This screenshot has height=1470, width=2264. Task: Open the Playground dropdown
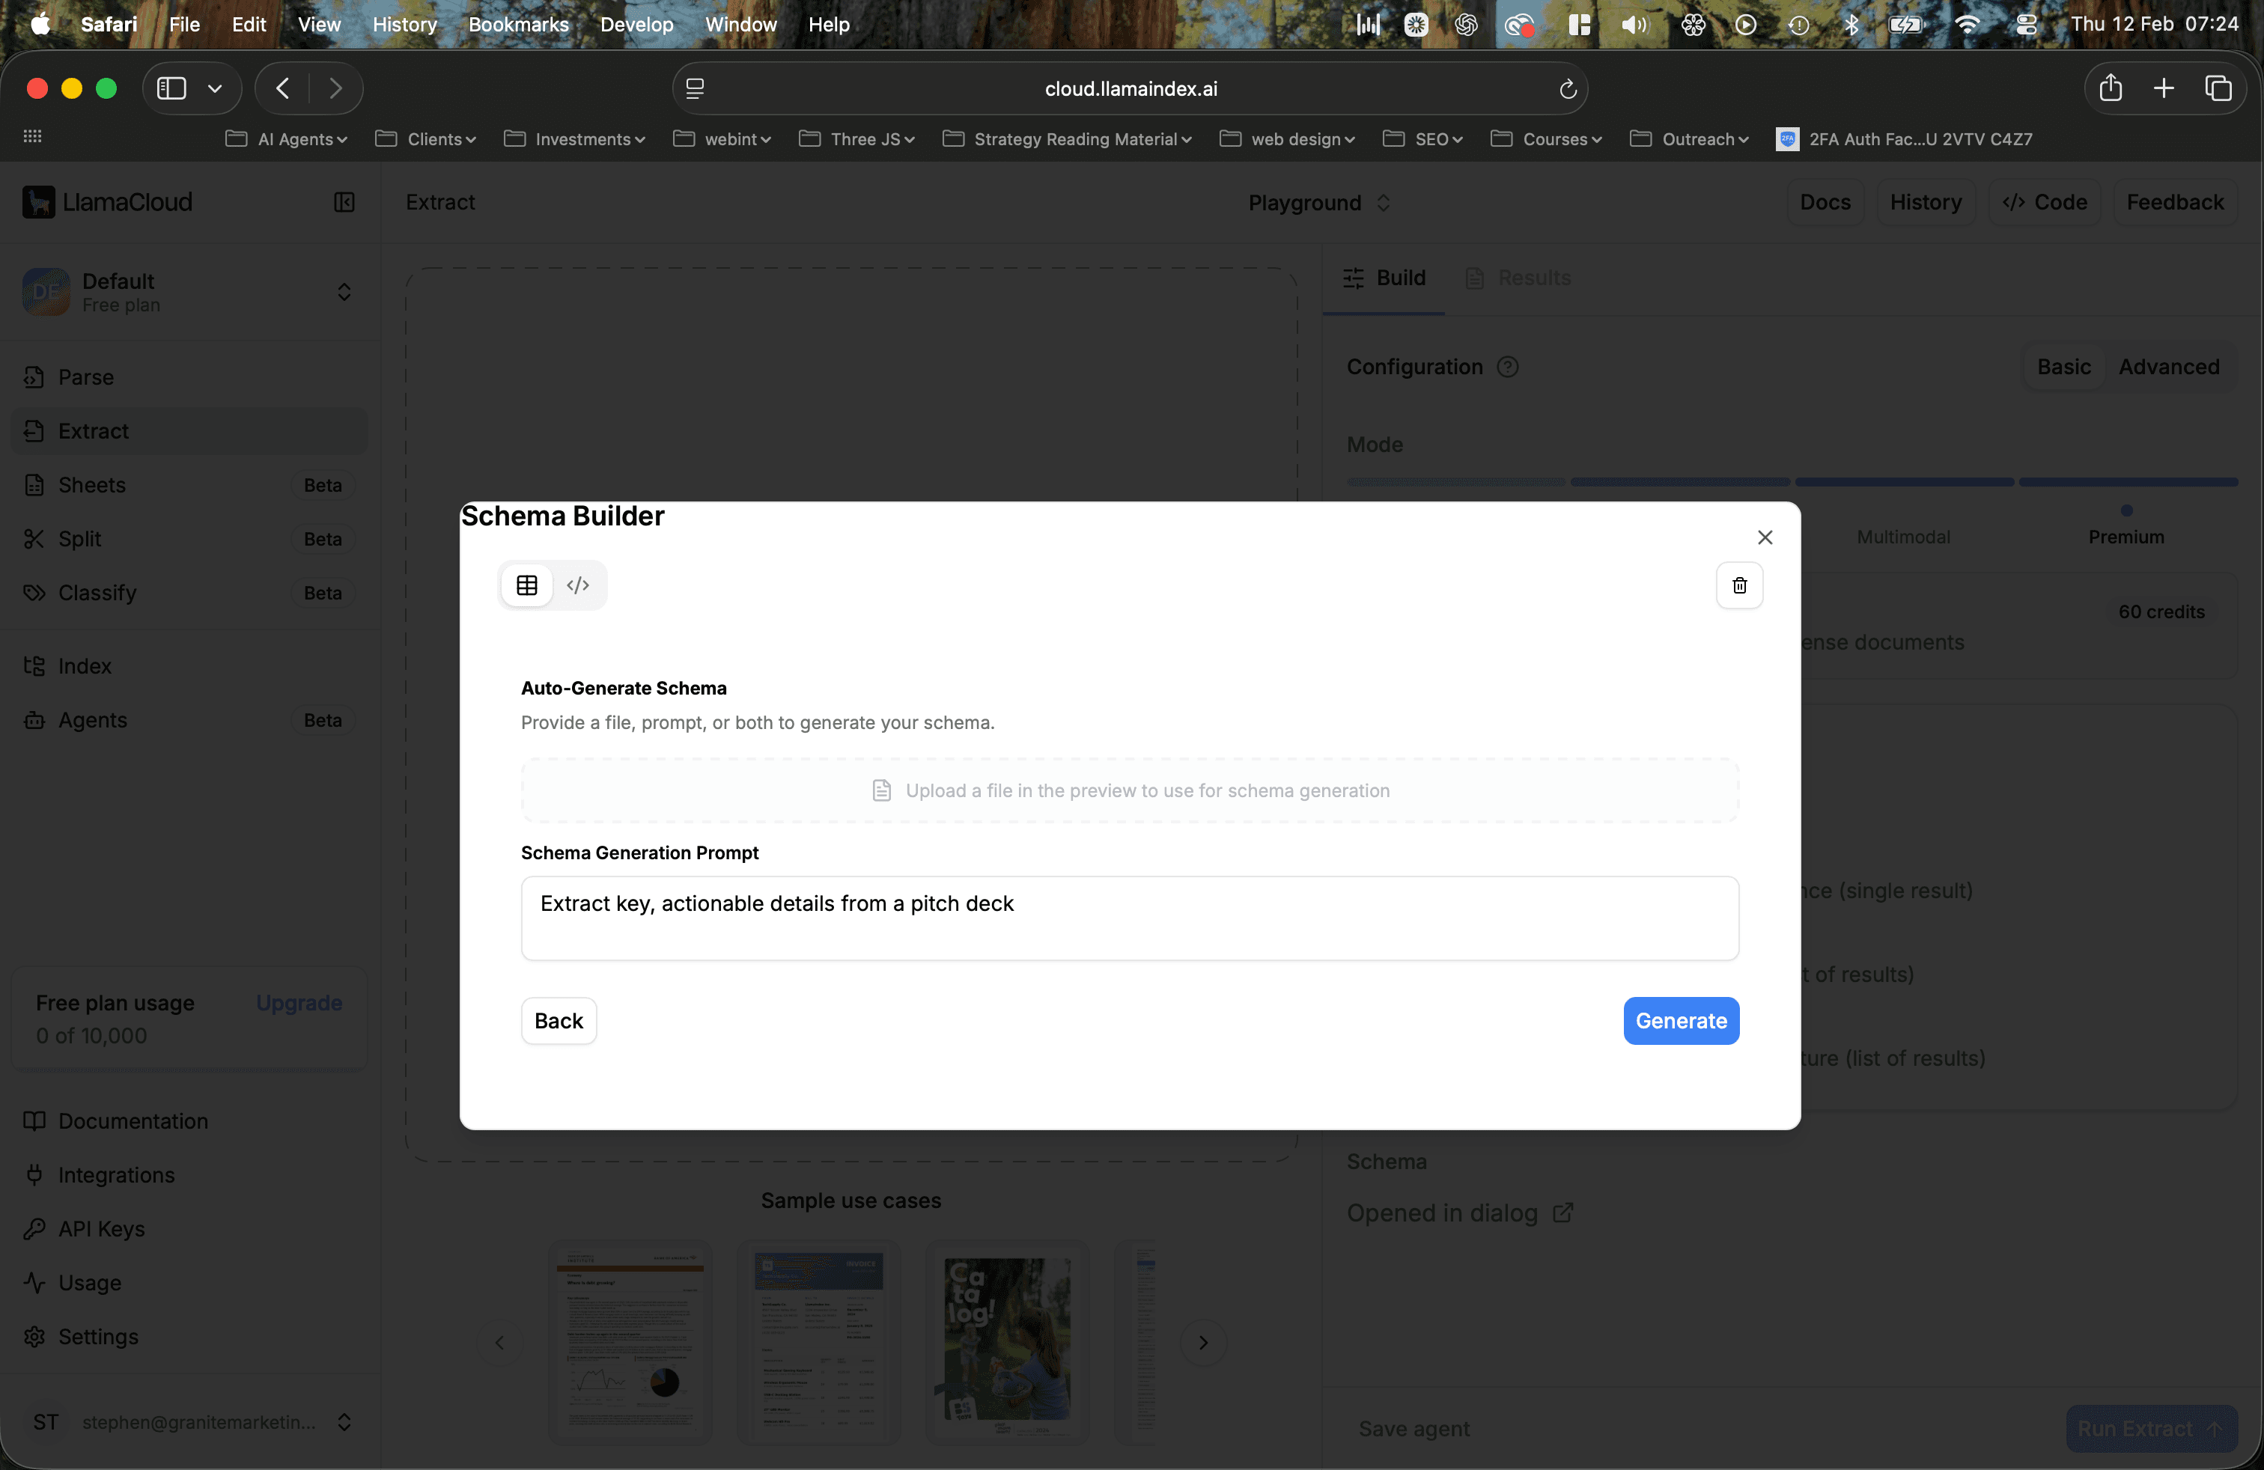[1318, 203]
